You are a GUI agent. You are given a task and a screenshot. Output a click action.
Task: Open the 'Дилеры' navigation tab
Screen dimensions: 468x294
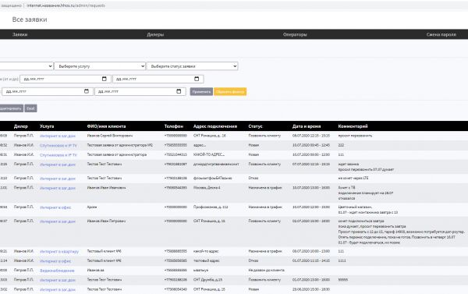[x=155, y=34]
